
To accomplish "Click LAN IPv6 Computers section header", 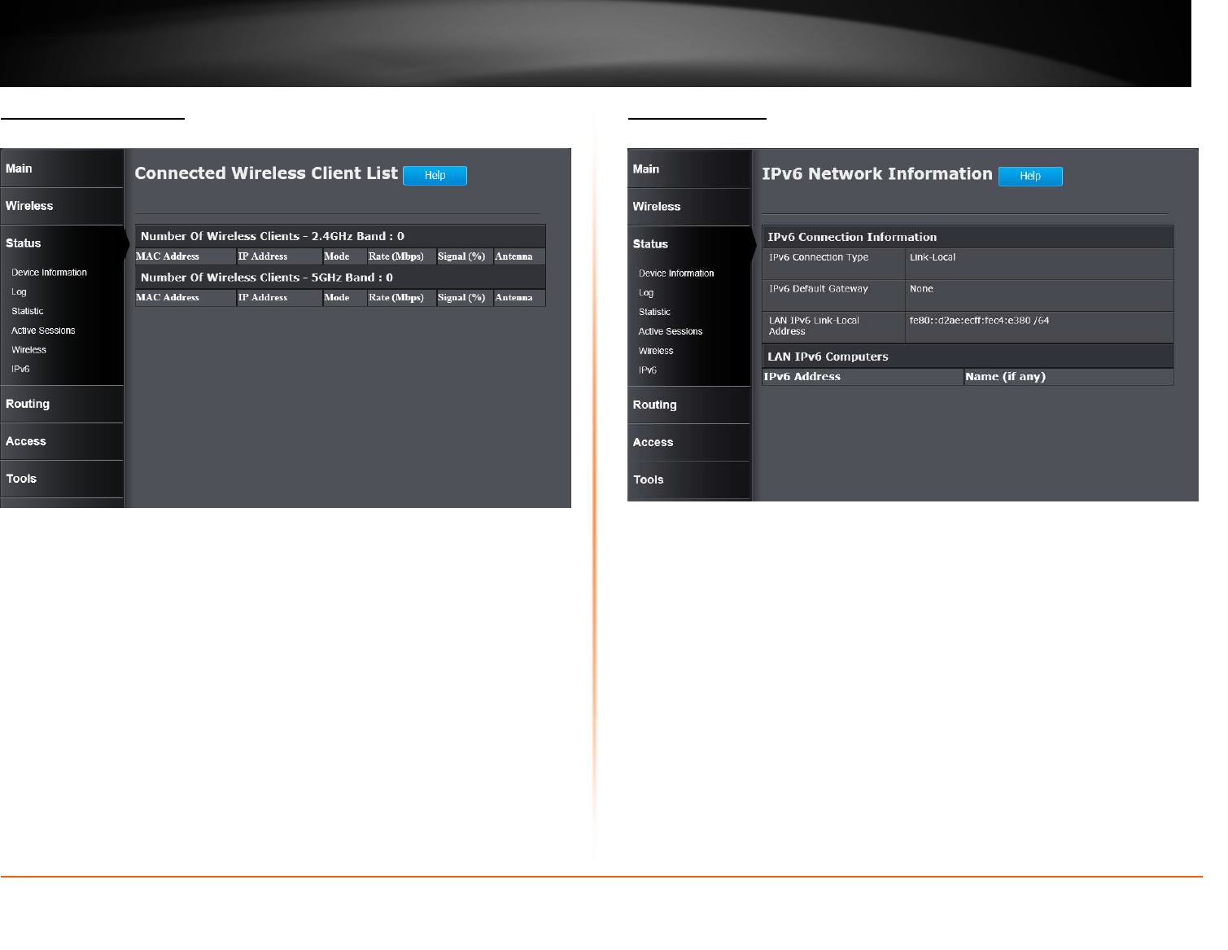I will point(968,357).
